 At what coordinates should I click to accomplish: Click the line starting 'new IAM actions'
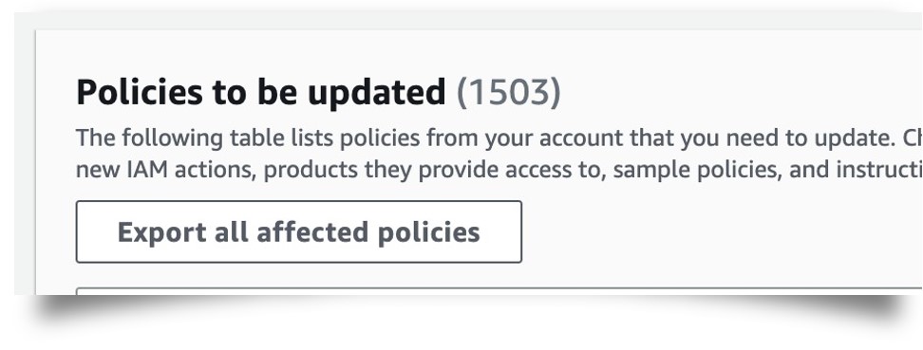pos(499,170)
